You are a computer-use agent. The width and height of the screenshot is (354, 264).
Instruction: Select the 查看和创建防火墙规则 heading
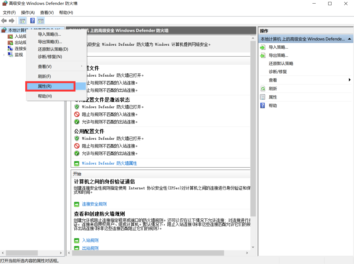(x=99, y=214)
